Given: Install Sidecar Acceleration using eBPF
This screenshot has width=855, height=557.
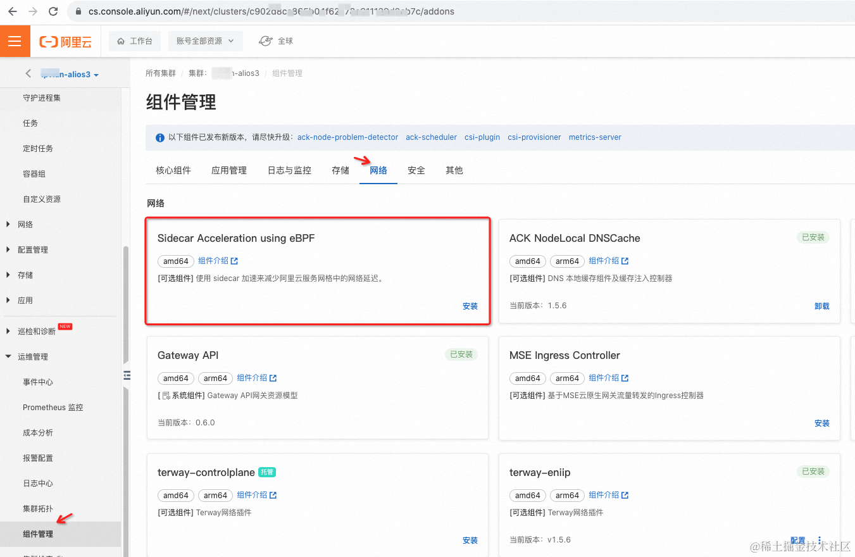Looking at the screenshot, I should 470,306.
